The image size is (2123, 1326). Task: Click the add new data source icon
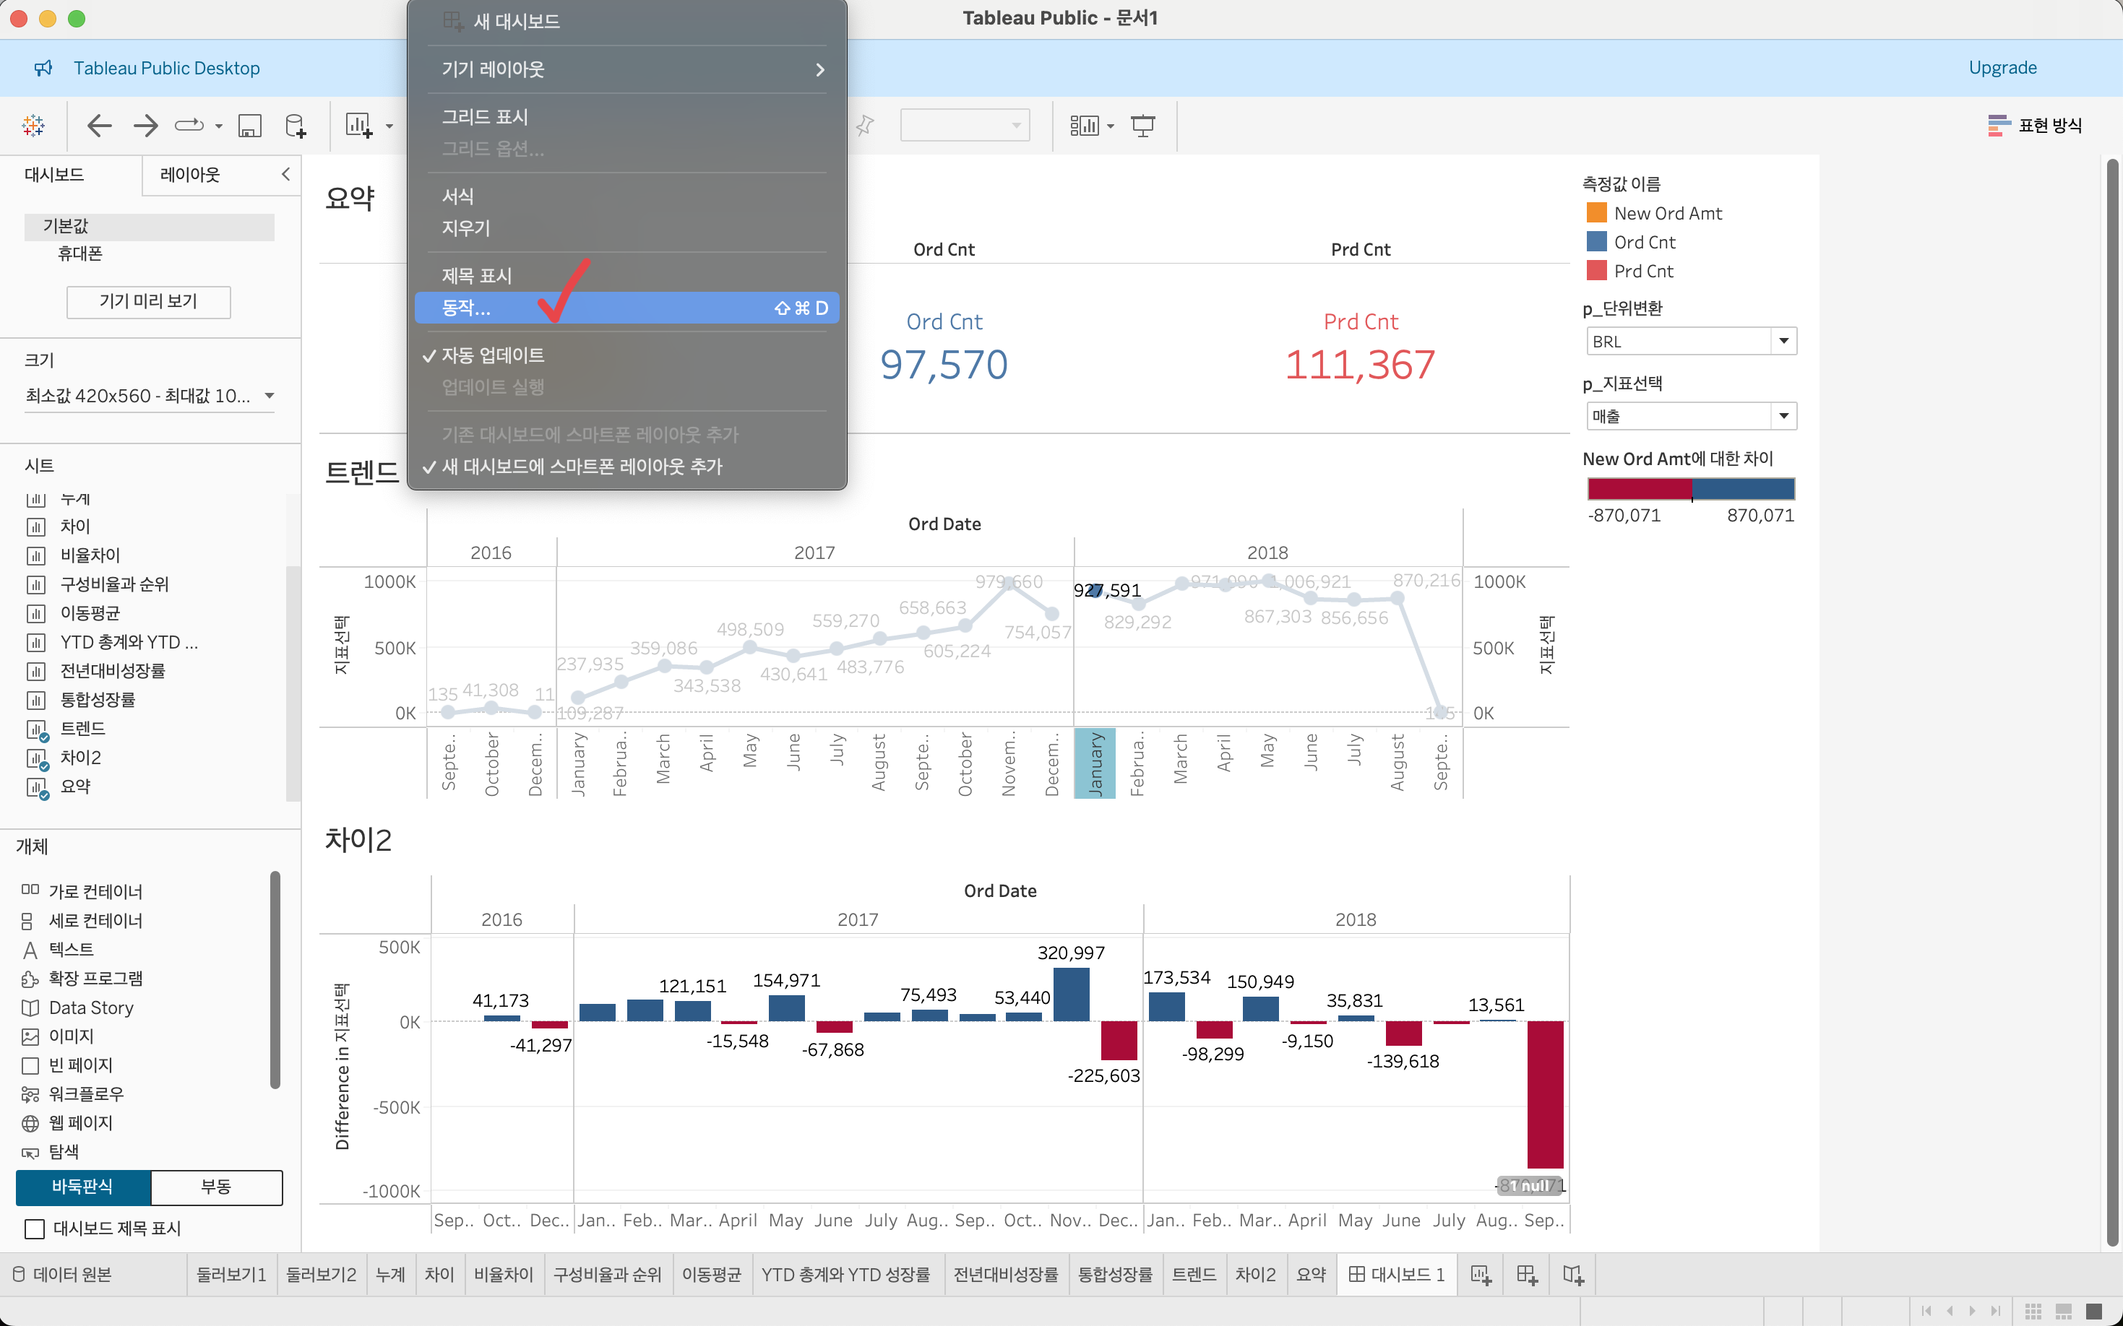coord(296,126)
